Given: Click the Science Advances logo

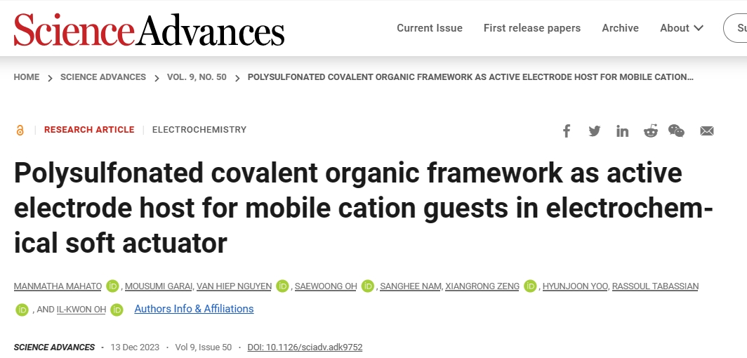Looking at the screenshot, I should 149,29.
